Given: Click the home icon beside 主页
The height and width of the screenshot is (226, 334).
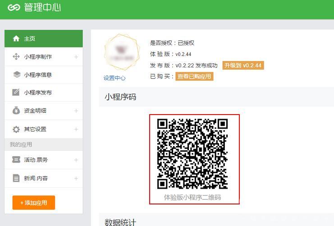Looking at the screenshot, I should pos(16,39).
